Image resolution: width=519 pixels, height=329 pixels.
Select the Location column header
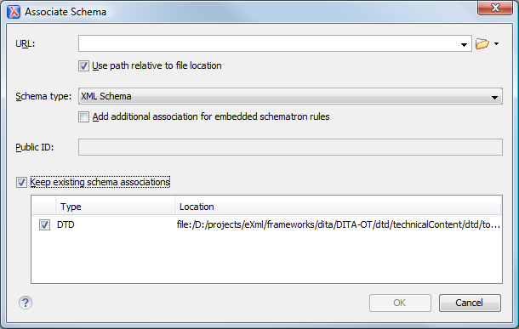tap(338, 207)
